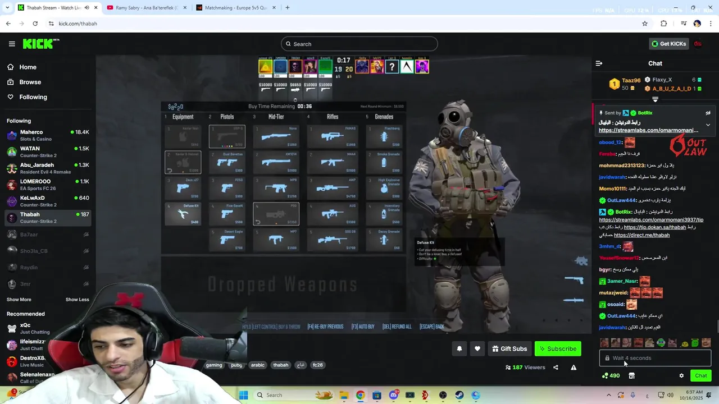The width and height of the screenshot is (719, 404).
Task: Click mohmmad2313123 username in chat
Action: (x=621, y=166)
